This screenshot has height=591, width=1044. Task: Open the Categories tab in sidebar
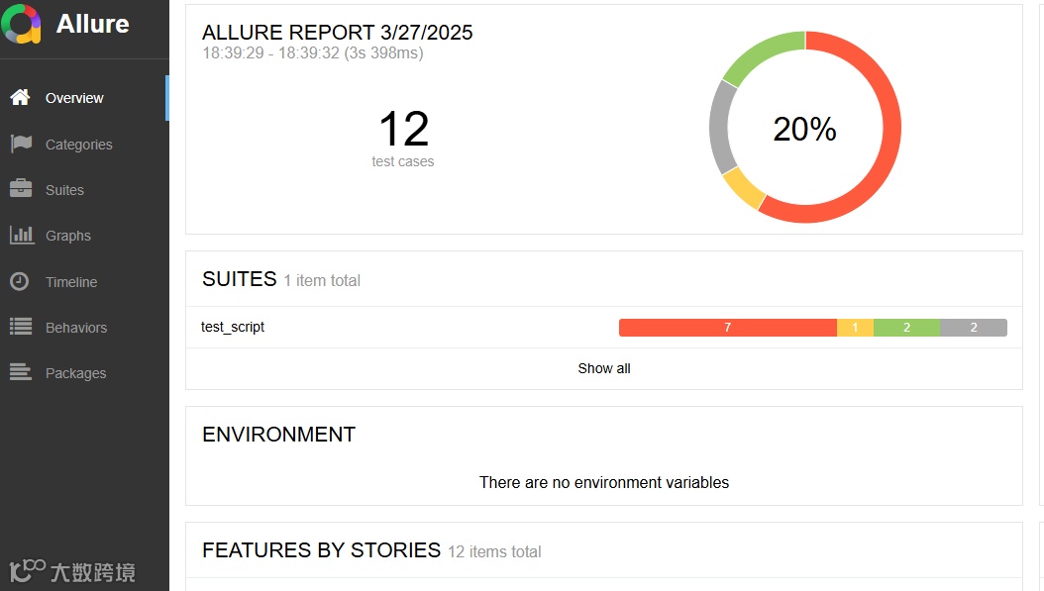click(x=79, y=145)
